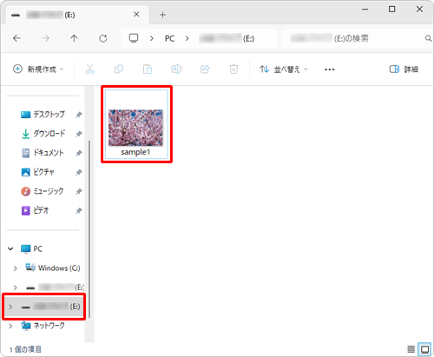The height and width of the screenshot is (357, 434).
Task: Click chevron after PC in address bar
Action: tap(187, 38)
